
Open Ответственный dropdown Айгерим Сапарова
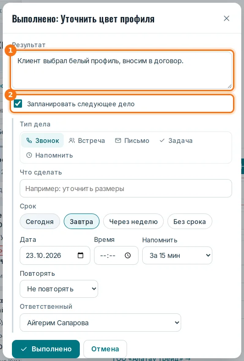[100, 323]
